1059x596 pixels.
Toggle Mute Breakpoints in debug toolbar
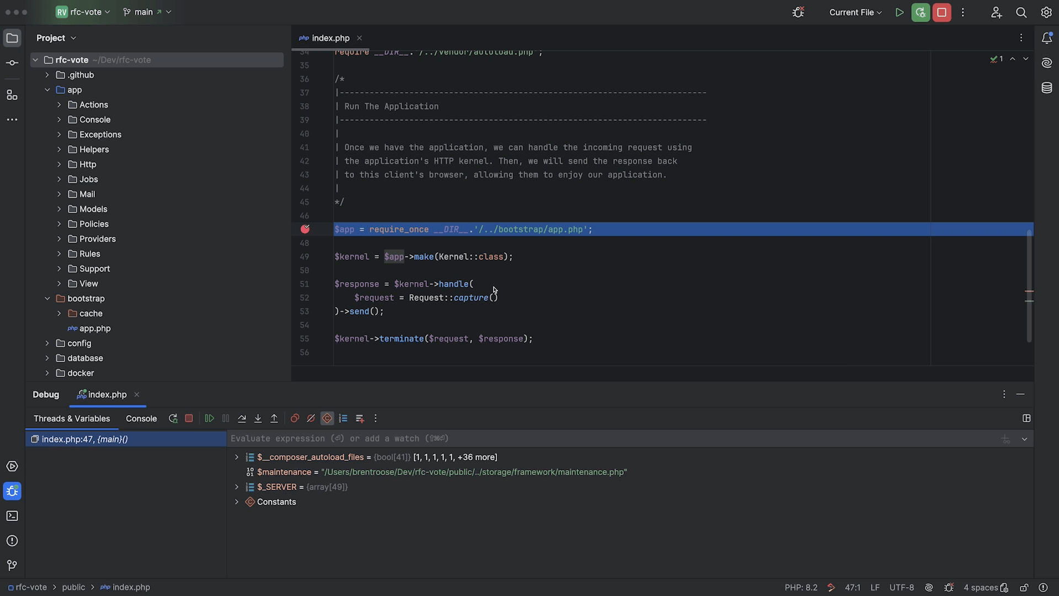[x=311, y=419]
